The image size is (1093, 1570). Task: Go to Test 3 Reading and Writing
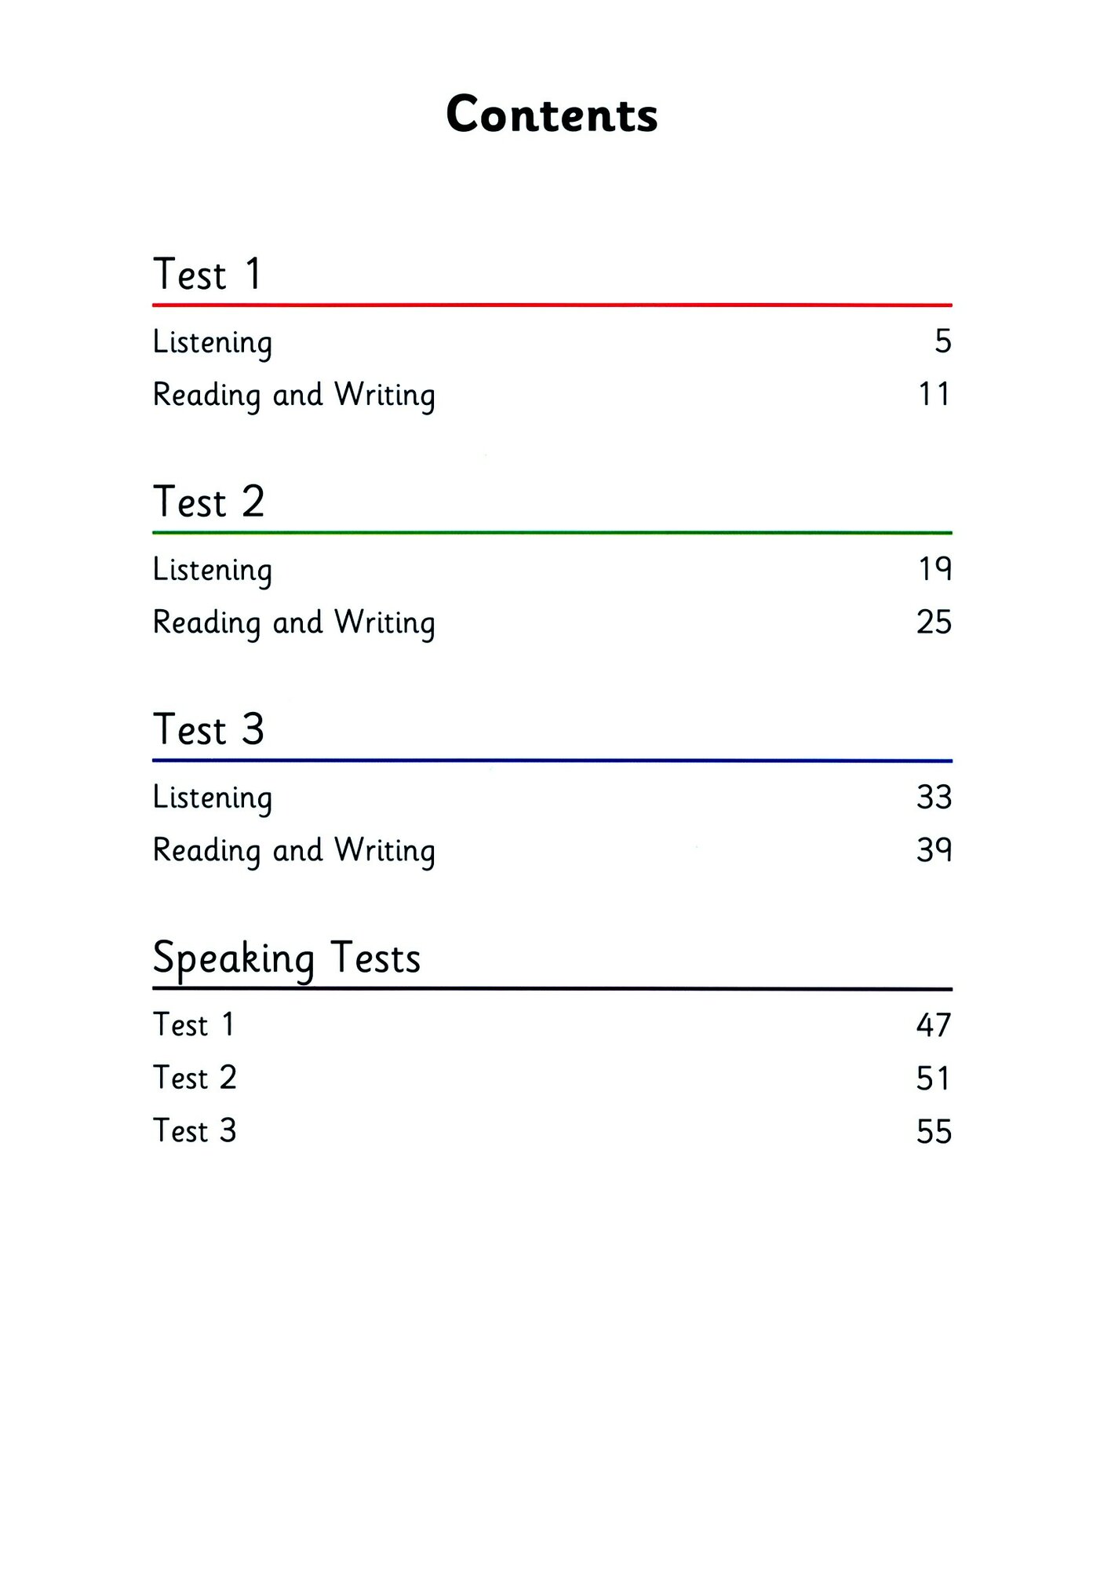point(293,850)
